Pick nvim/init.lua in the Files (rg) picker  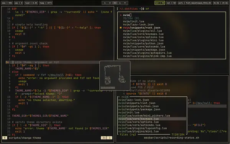(x=129, y=113)
